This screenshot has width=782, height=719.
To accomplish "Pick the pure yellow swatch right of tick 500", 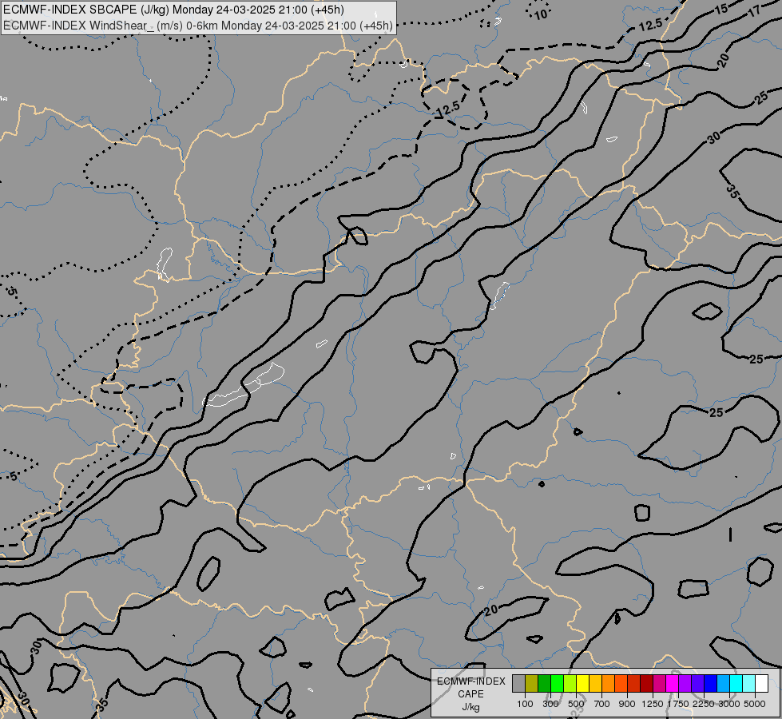I will pyautogui.click(x=583, y=684).
